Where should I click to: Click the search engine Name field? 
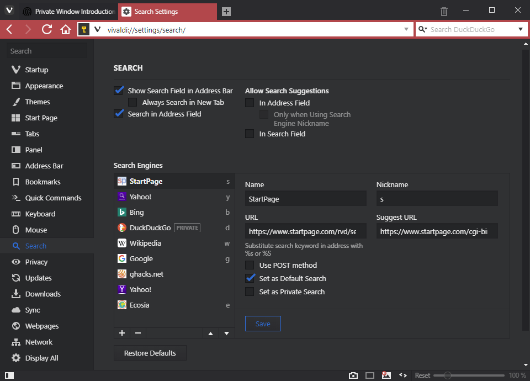pyautogui.click(x=305, y=199)
